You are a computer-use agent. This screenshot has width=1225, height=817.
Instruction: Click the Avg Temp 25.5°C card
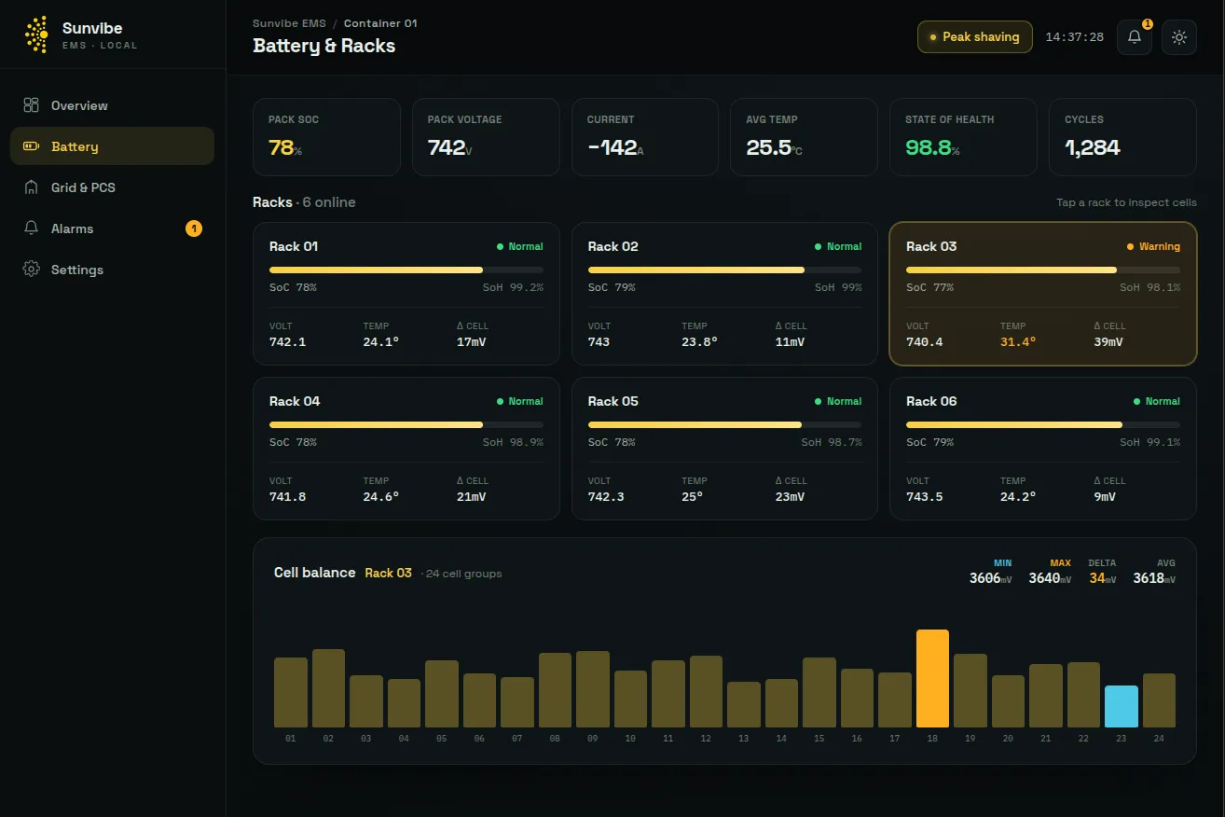coord(804,137)
